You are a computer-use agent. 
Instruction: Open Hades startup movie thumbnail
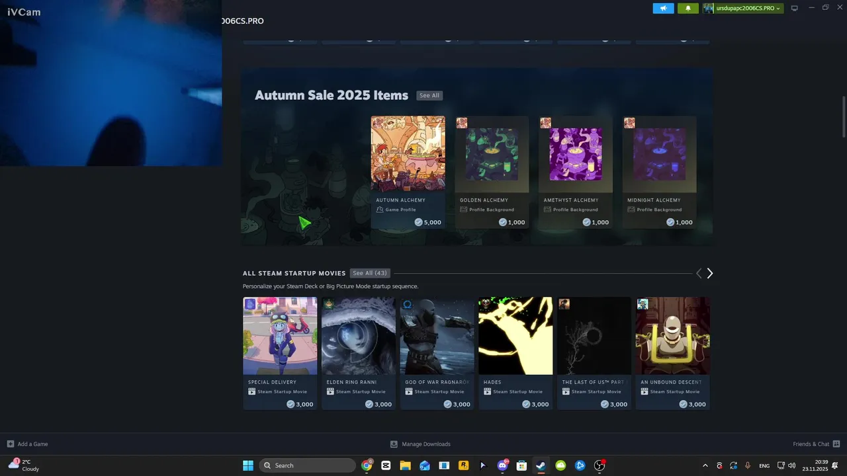coord(515,336)
